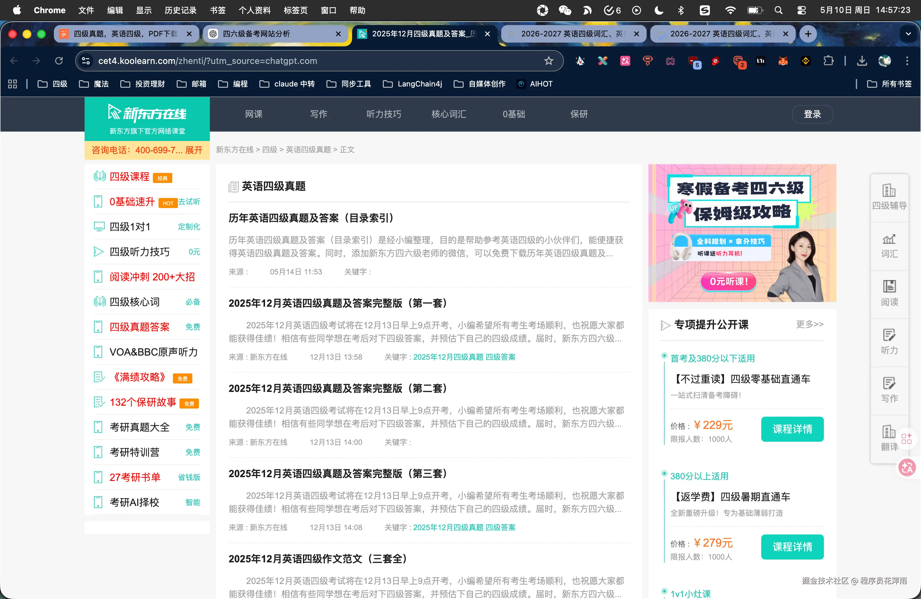Click the 去试听 link beside 0基础速升
Viewport: 921px width, 599px height.
pos(189,202)
